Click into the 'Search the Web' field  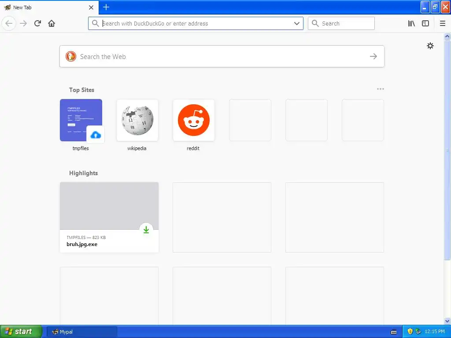pos(222,56)
